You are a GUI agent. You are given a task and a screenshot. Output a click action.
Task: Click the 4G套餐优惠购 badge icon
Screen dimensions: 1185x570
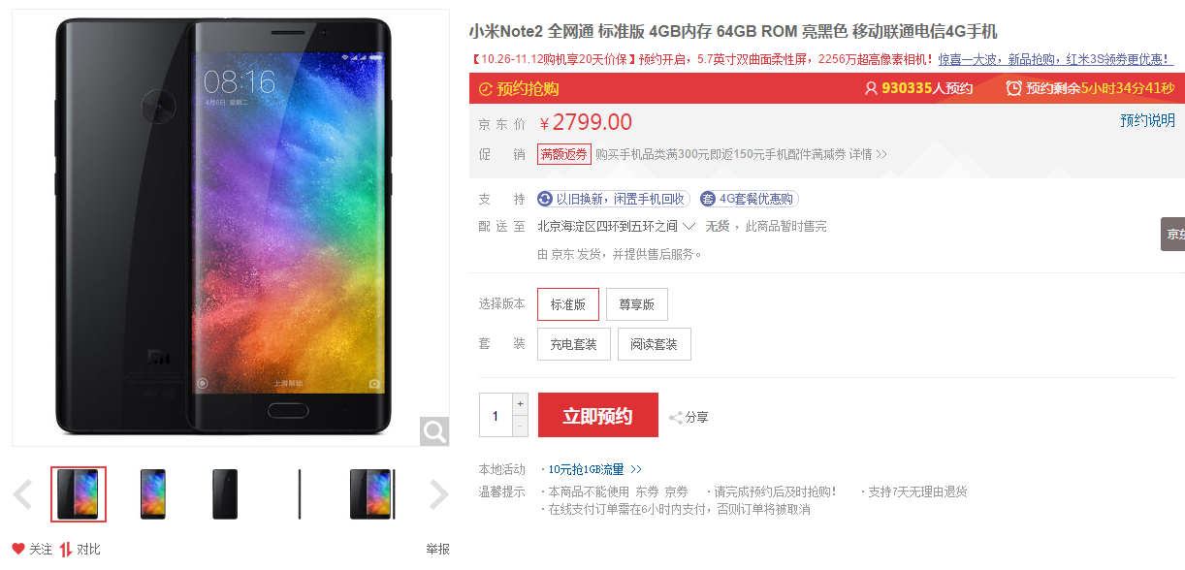pyautogui.click(x=708, y=199)
